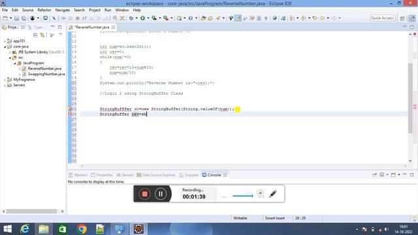The height and width of the screenshot is (235, 418).
Task: Open the Debug configurations dropdown arrow
Action: point(137,18)
